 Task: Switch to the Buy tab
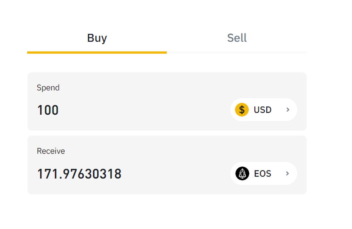click(x=97, y=38)
